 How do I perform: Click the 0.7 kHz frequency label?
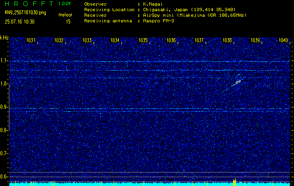pyautogui.click(x=4, y=153)
